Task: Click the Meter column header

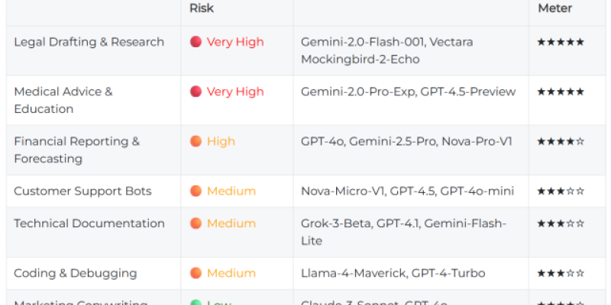Action: click(555, 8)
